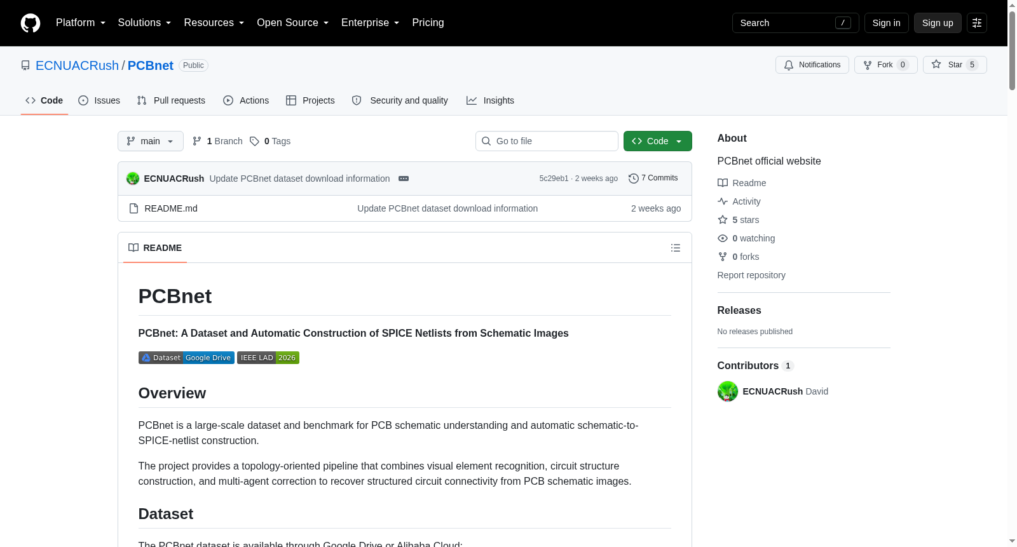Click the 'No releases published' text
Viewport: 1017px width, 547px height.
coord(755,332)
